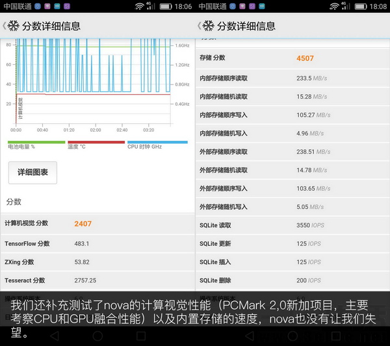Tap the 存储 分数 4507 row
The height and width of the screenshot is (346, 390).
(292, 58)
